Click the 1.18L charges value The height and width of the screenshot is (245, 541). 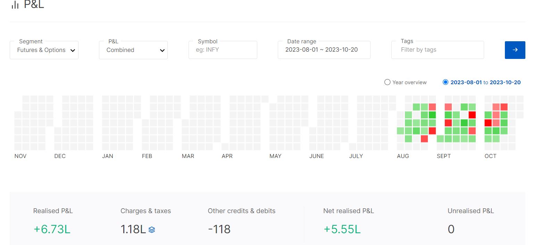coord(133,229)
